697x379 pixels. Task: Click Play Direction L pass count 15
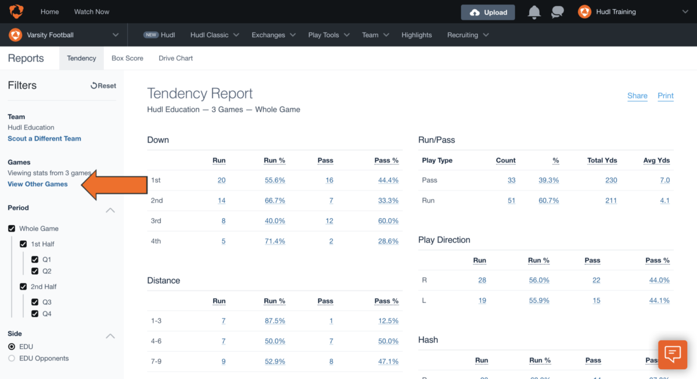[597, 301]
